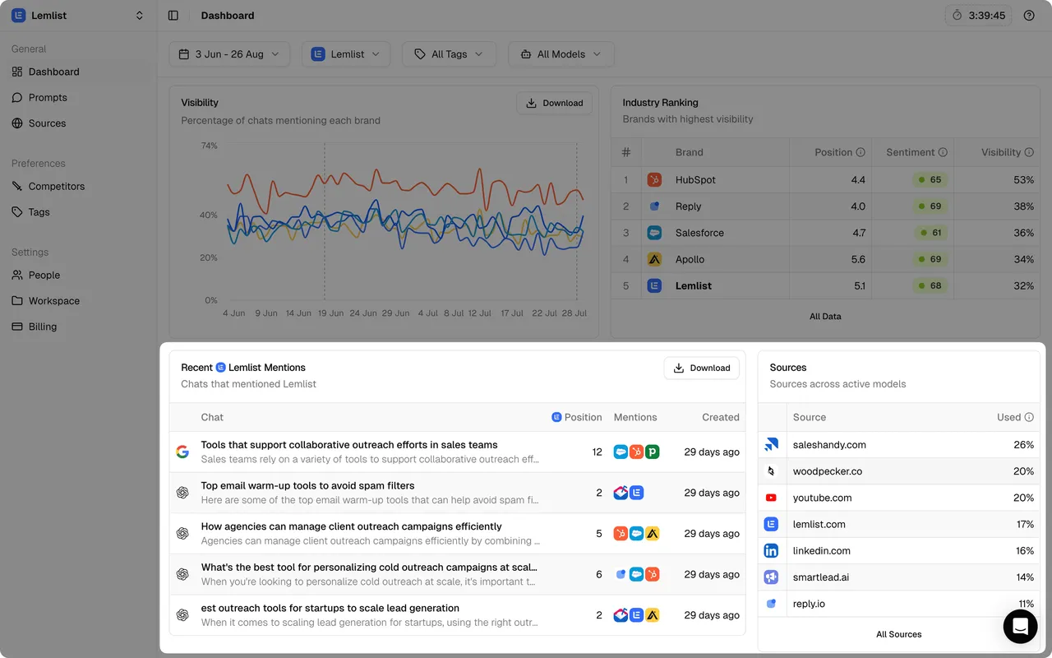The image size is (1052, 658).
Task: Click the Reply brand logo in ranking
Action: point(654,206)
